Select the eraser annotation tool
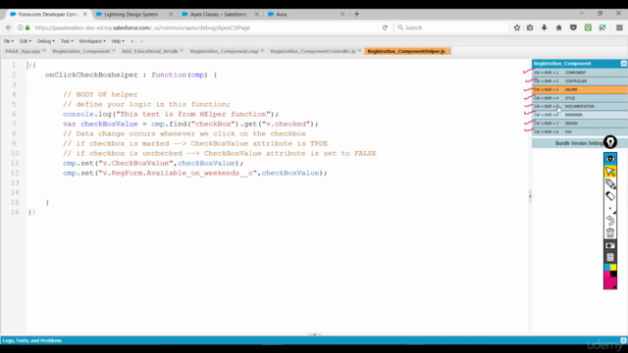 610,196
